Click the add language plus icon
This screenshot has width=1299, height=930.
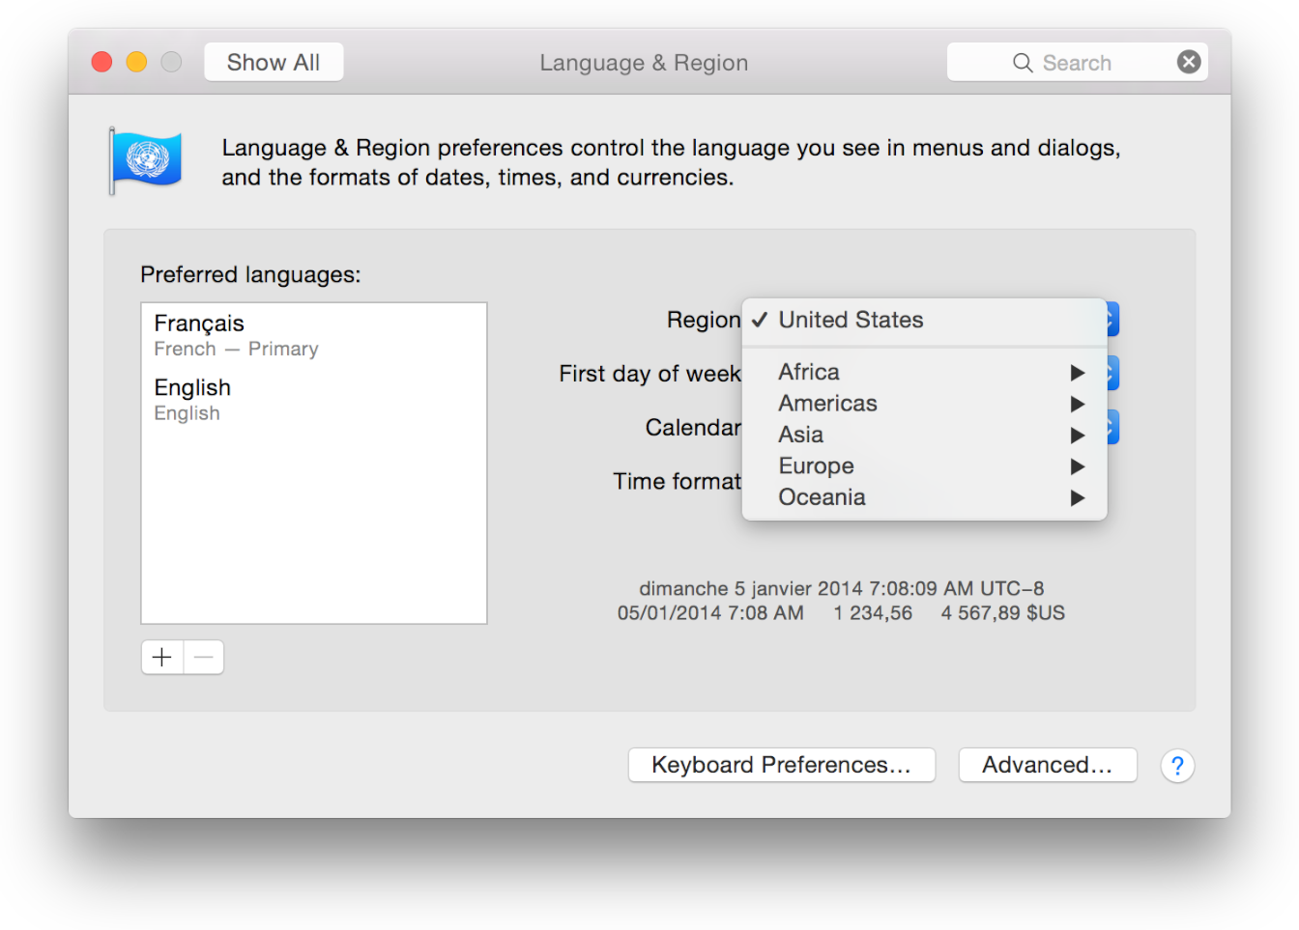161,657
